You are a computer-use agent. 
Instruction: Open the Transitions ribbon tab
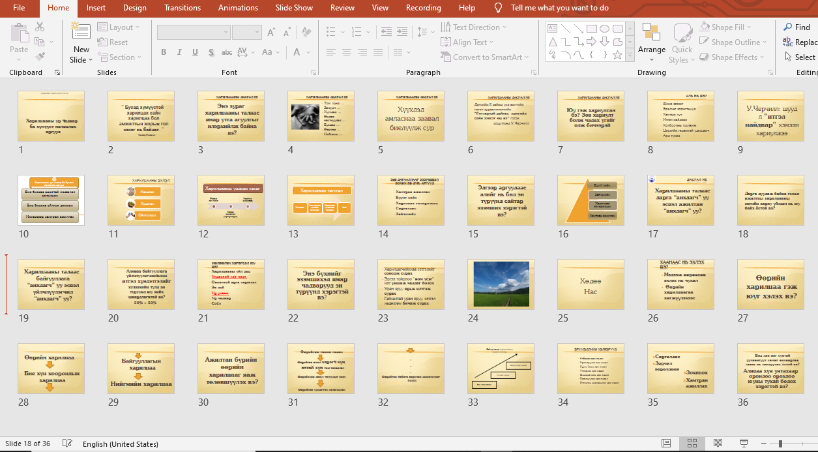tap(183, 8)
